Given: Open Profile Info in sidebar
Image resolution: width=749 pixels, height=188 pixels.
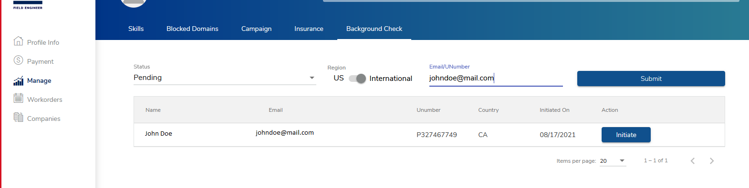Looking at the screenshot, I should (x=43, y=42).
